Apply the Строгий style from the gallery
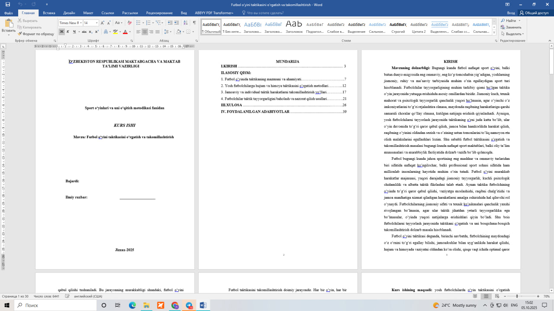The image size is (554, 311). (x=398, y=27)
